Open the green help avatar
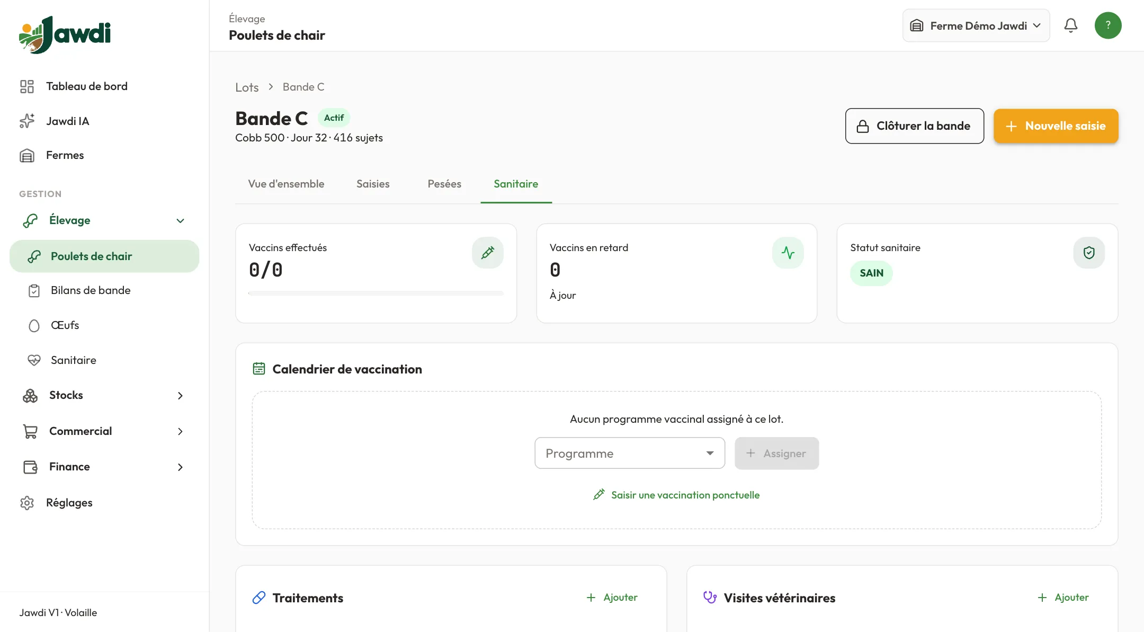The width and height of the screenshot is (1144, 632). pos(1108,25)
